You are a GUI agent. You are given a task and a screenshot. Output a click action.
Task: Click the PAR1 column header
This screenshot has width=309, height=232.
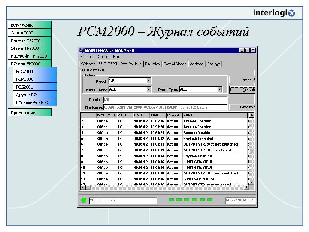(x=215, y=115)
